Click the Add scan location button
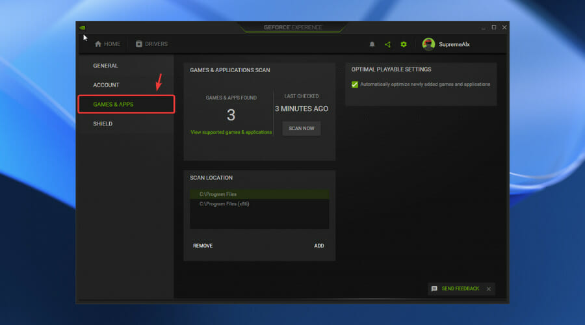The width and height of the screenshot is (585, 325). pos(319,246)
